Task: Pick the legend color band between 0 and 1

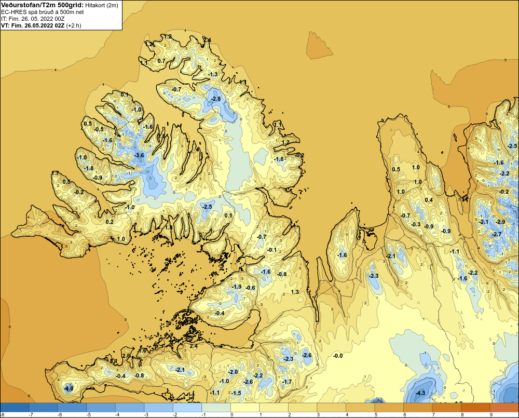Action: [x=245, y=407]
